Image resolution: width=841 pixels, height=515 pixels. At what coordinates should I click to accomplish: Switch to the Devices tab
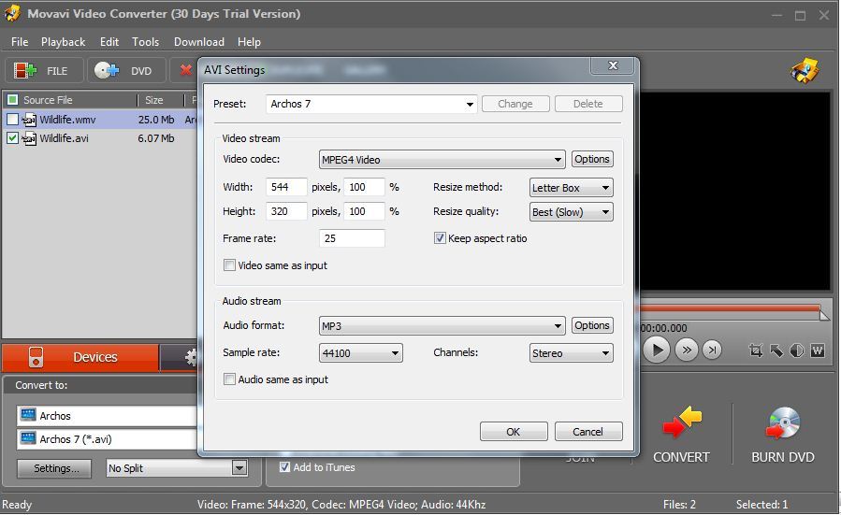tap(80, 357)
